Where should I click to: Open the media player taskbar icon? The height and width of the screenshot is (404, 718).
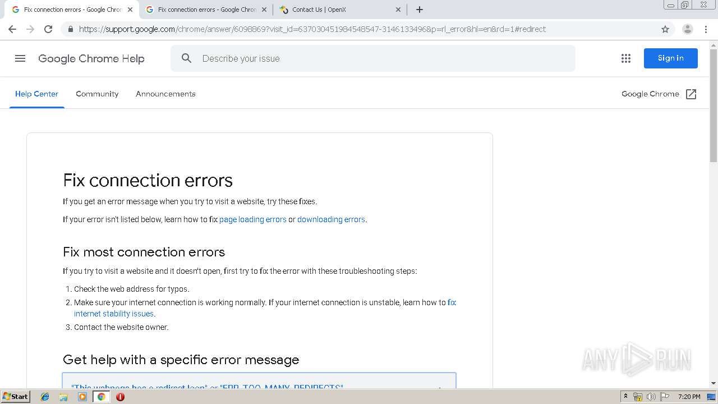pos(82,397)
